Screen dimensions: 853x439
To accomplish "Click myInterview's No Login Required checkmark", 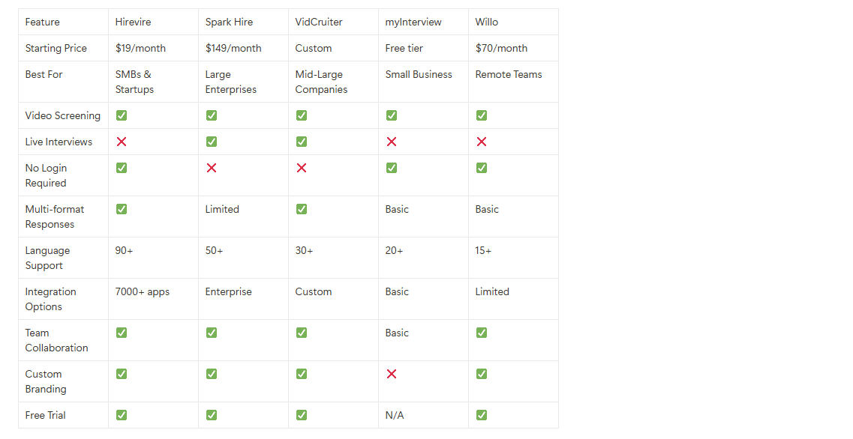I will 392,168.
